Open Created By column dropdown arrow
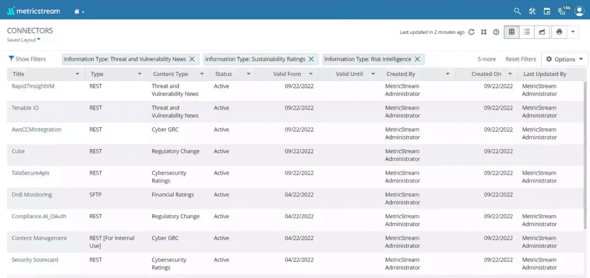 pyautogui.click(x=448, y=74)
